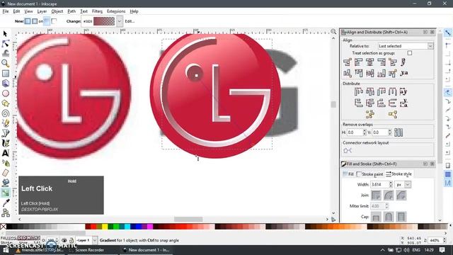Screen dimensions: 453x255
Task: Select the Pencil freehand tool
Action: tap(5, 123)
